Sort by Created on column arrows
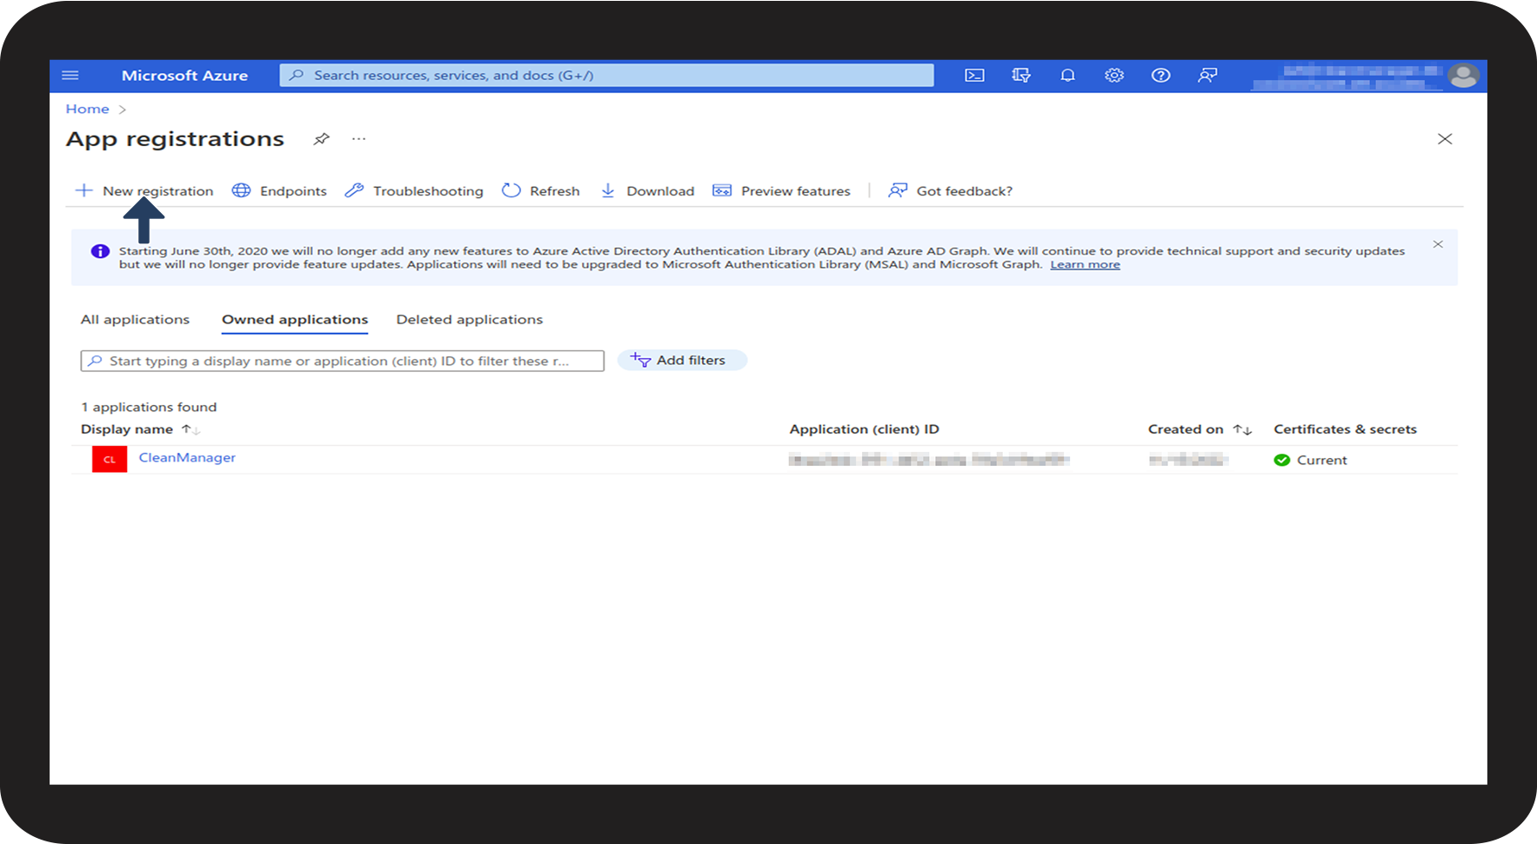Screen dimensions: 1537x844 pos(1241,429)
